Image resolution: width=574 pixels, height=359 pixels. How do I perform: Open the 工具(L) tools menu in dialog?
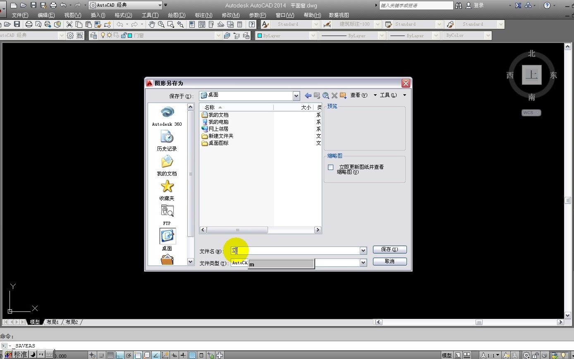(x=388, y=95)
